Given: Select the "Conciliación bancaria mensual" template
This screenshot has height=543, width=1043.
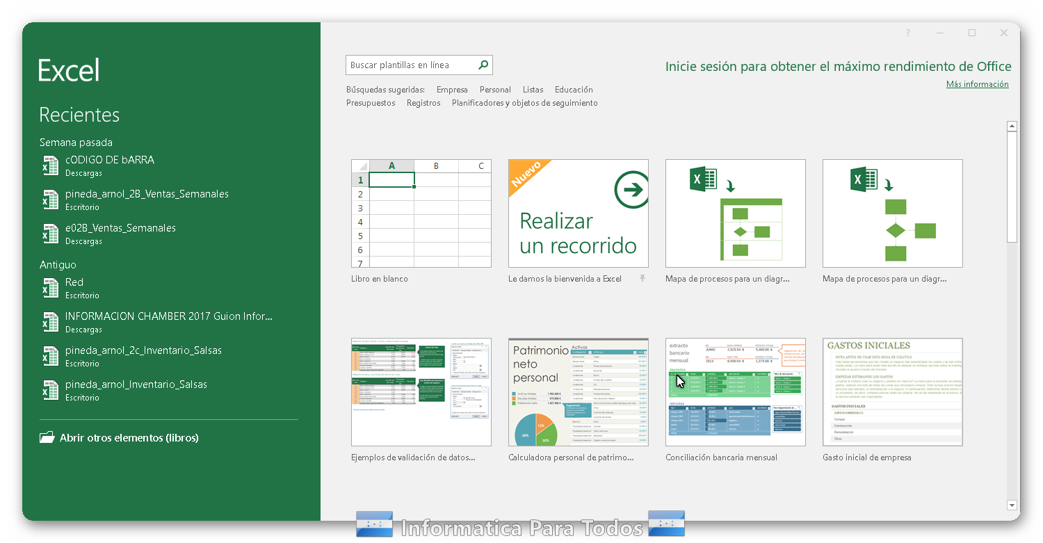Looking at the screenshot, I should coord(735,391).
